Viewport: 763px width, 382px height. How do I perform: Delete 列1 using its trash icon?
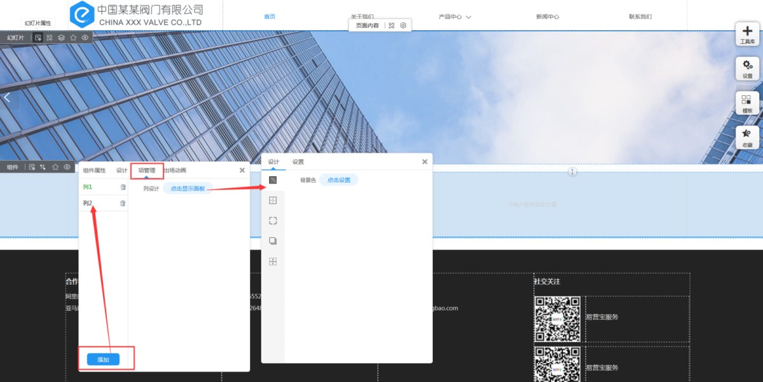pos(123,187)
